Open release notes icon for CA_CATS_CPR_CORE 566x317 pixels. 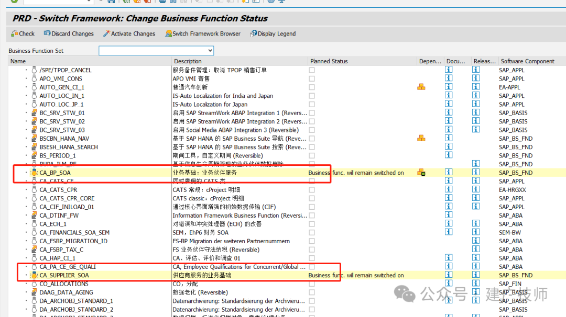coord(476,198)
